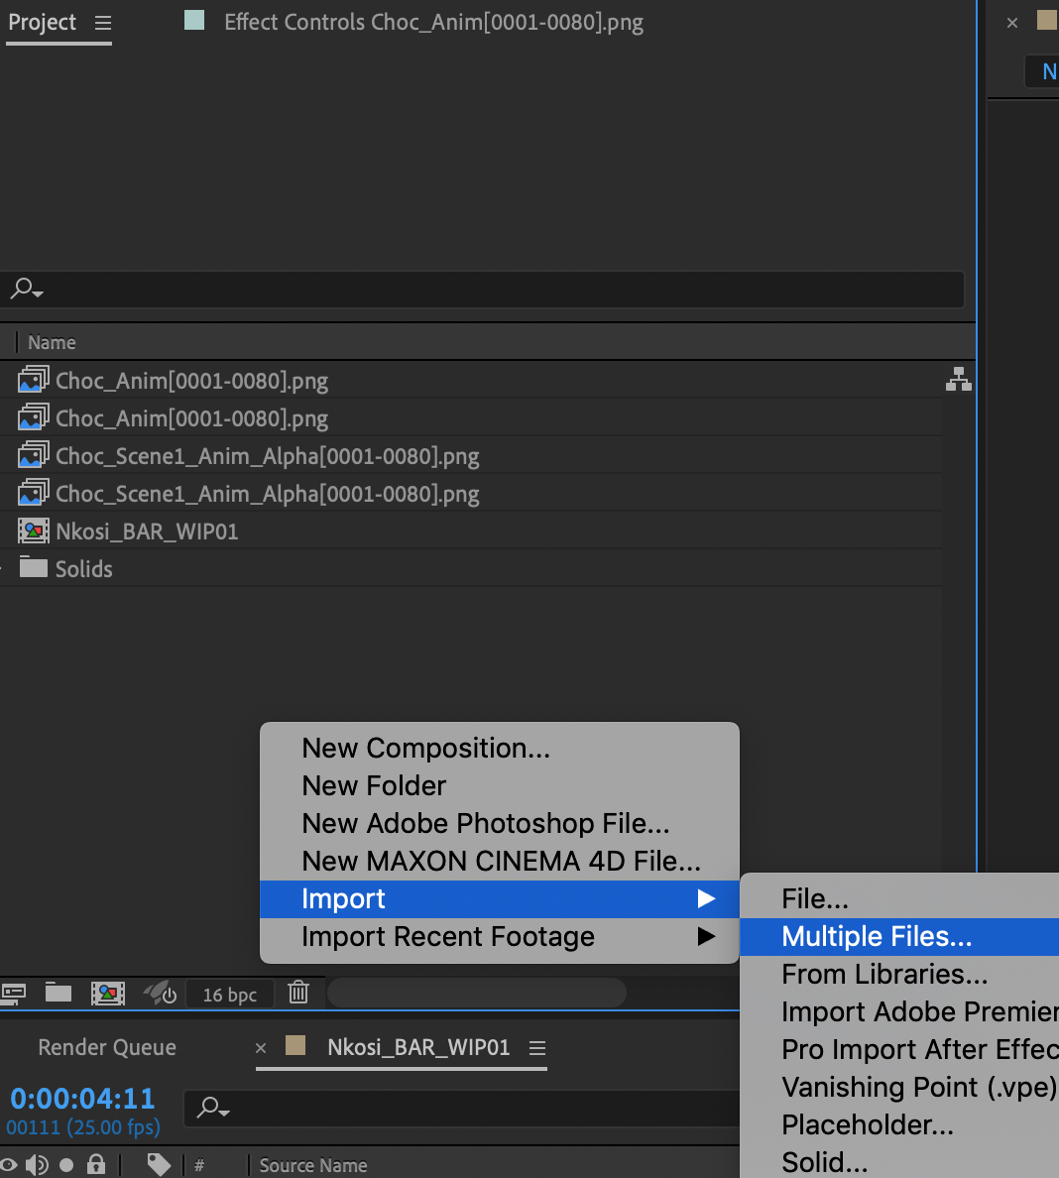Click the Interpret Footage icon
The height and width of the screenshot is (1178, 1059).
pos(13,994)
